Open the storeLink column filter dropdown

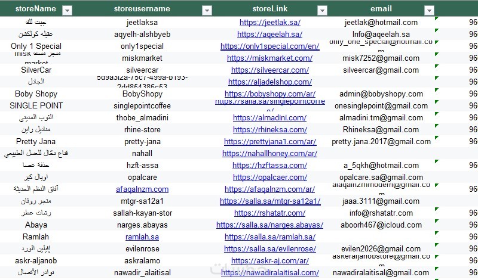pos(322,10)
